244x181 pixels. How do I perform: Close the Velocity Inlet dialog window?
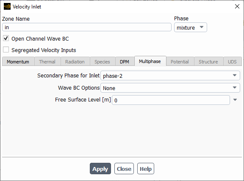click(x=237, y=6)
